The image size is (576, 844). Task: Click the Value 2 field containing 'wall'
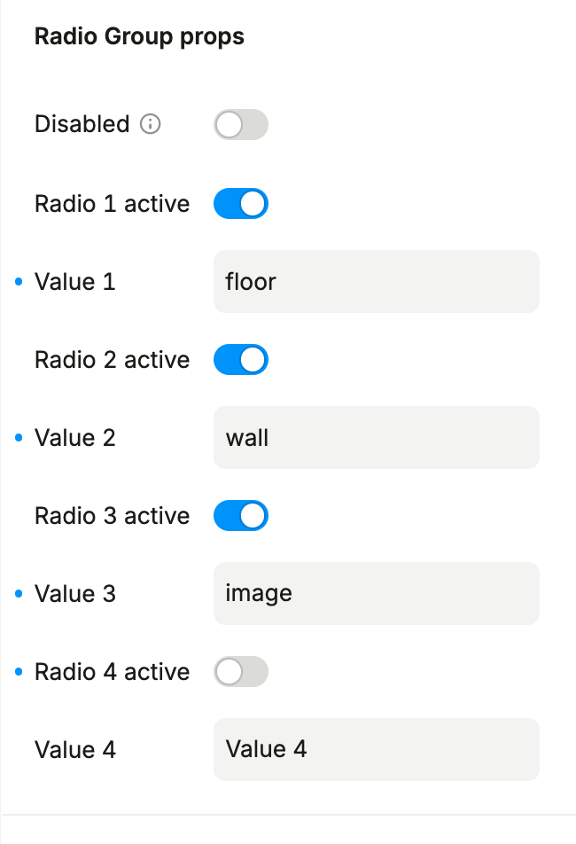tap(376, 438)
